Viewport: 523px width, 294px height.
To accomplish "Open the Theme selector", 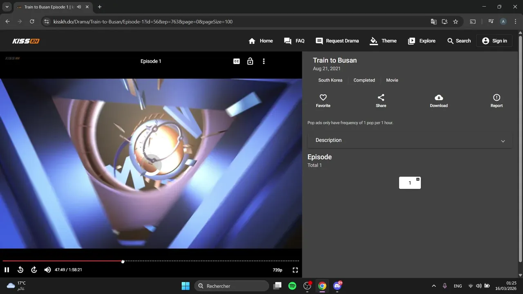I will [x=383, y=41].
